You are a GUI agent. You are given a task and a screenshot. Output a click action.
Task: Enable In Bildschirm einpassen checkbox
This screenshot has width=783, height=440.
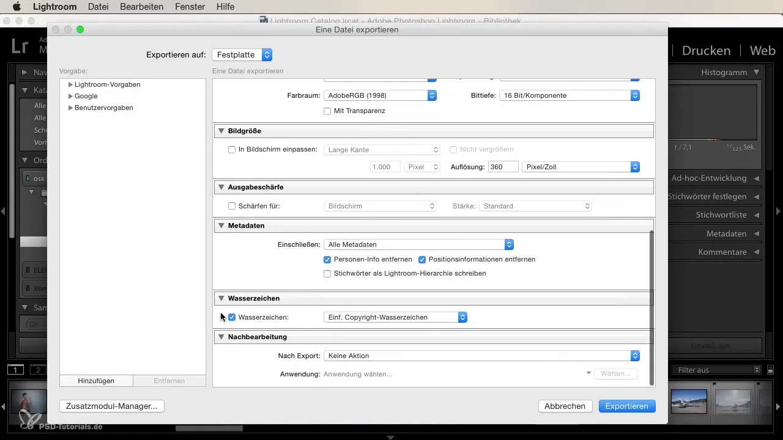click(232, 150)
